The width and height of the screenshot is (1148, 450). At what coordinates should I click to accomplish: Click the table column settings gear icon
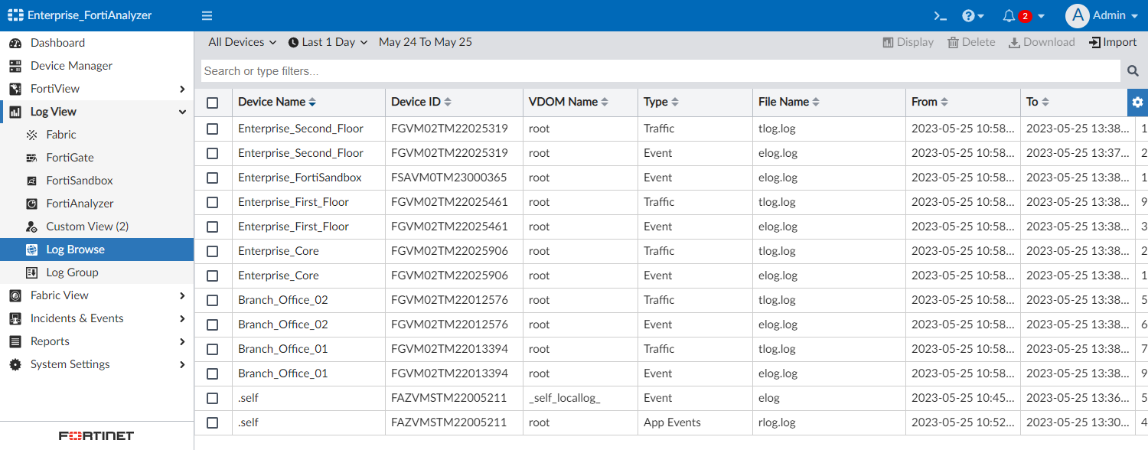click(x=1137, y=101)
